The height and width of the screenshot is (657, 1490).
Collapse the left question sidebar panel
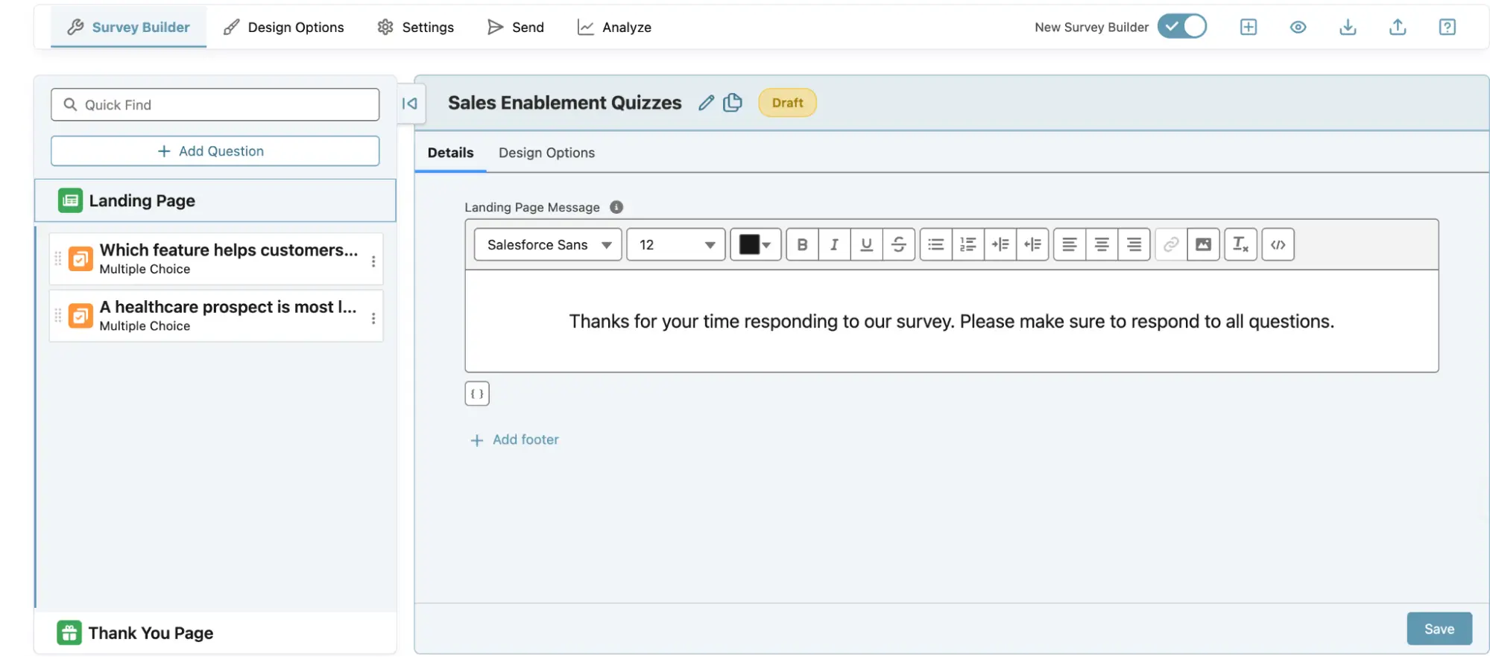click(x=410, y=104)
